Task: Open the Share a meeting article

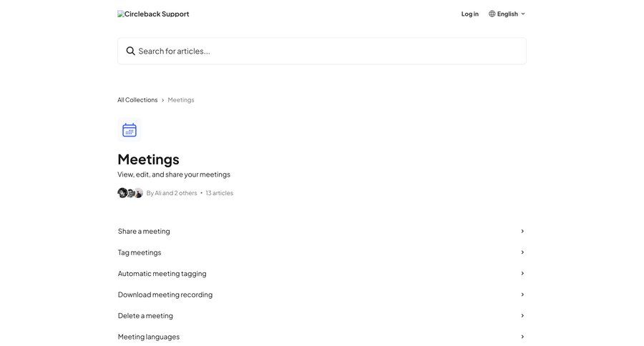Action: pyautogui.click(x=144, y=231)
